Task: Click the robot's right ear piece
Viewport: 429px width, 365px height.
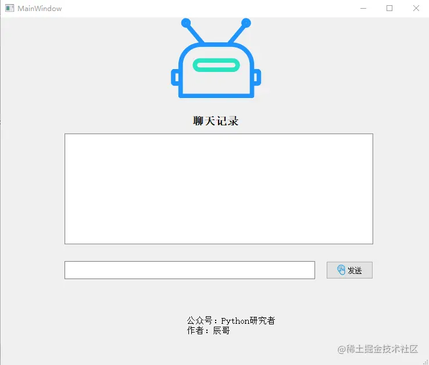Action: (257, 78)
